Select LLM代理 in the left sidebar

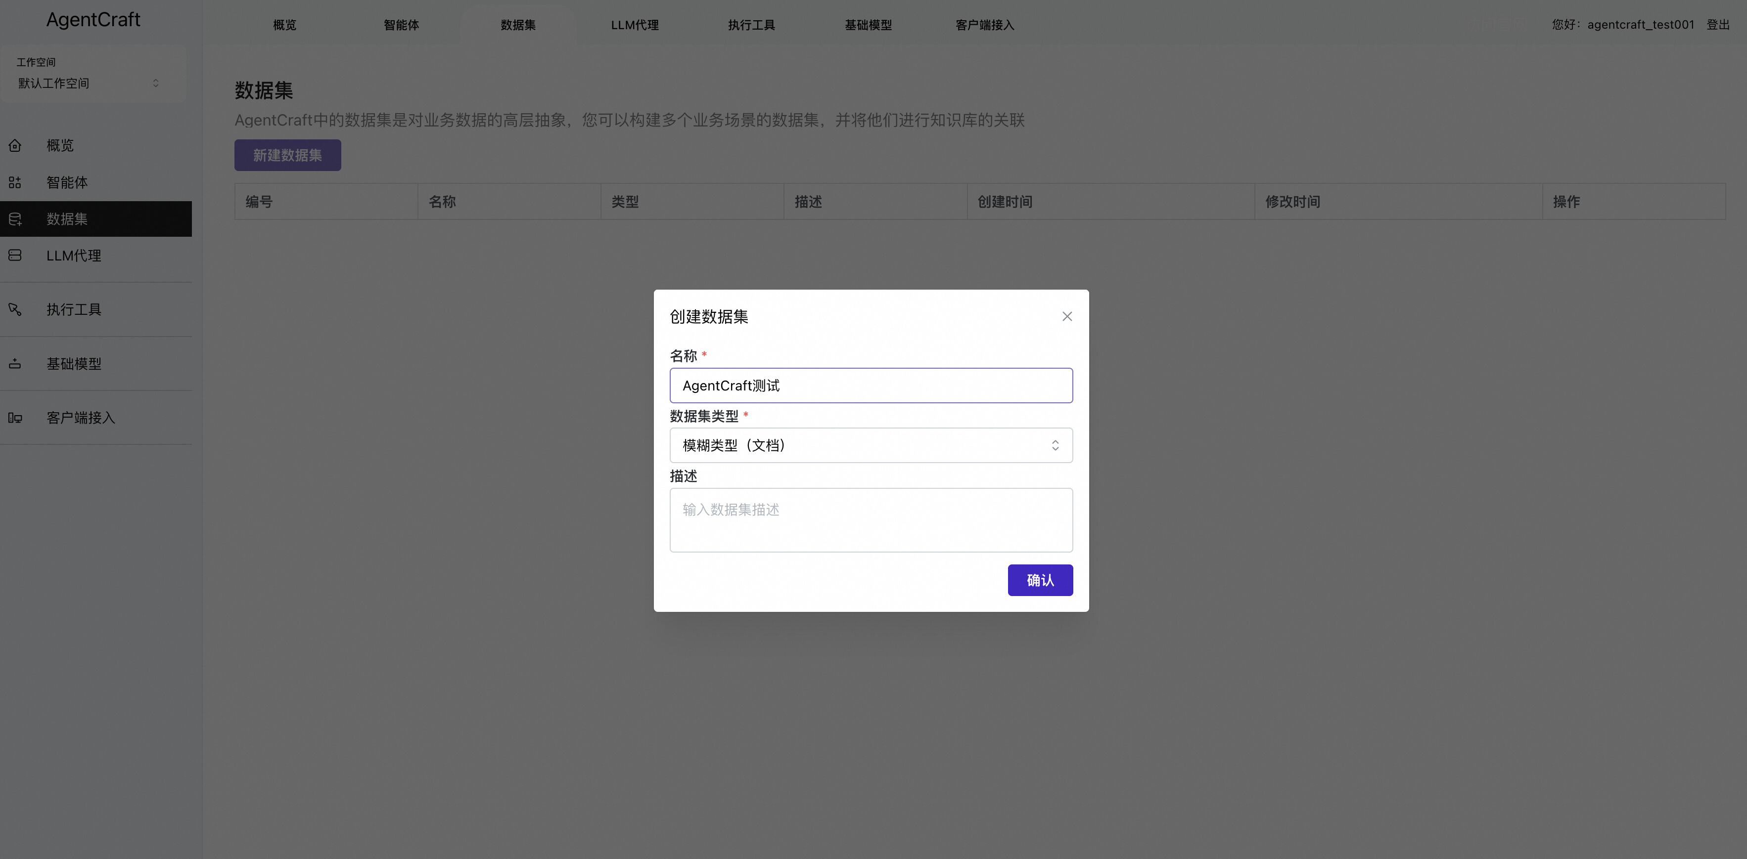coord(73,256)
